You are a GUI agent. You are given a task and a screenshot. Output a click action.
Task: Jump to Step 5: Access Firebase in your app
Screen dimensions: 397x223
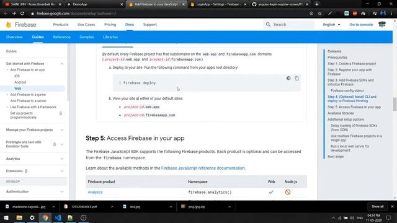[x=354, y=107]
